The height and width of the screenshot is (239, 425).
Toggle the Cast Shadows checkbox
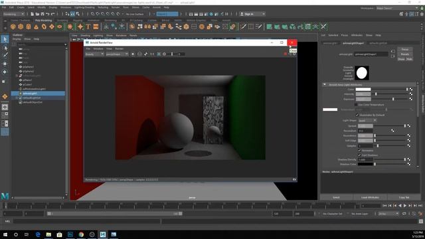click(x=360, y=155)
